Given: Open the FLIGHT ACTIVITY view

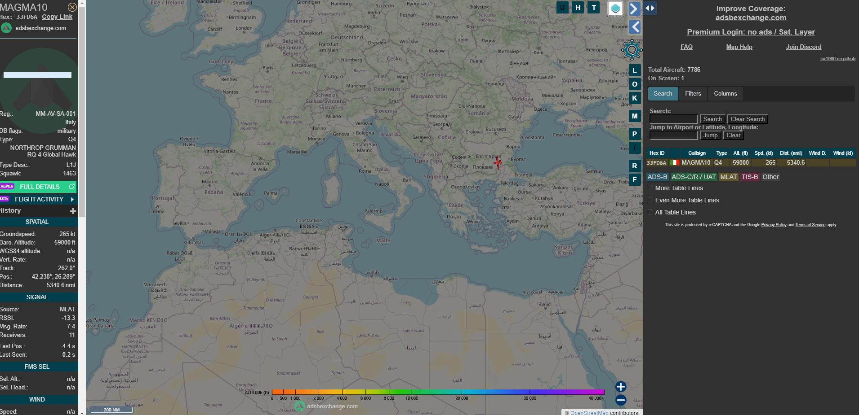Looking at the screenshot, I should point(39,199).
